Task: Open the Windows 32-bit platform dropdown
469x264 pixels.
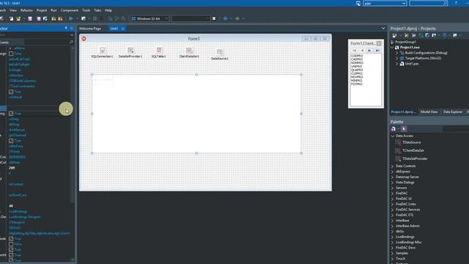Action: click(166, 18)
